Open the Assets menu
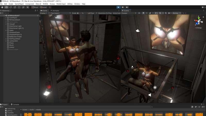 [x=11, y=4]
